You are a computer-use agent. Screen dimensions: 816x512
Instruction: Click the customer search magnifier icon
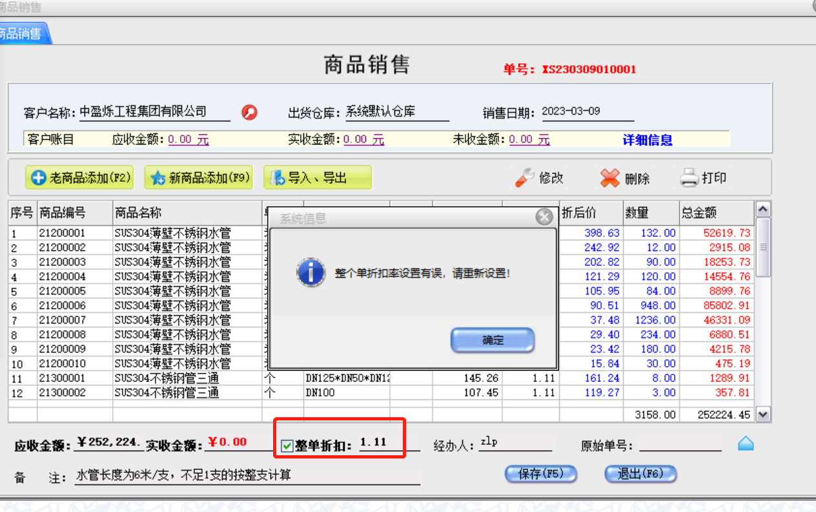pyautogui.click(x=249, y=112)
